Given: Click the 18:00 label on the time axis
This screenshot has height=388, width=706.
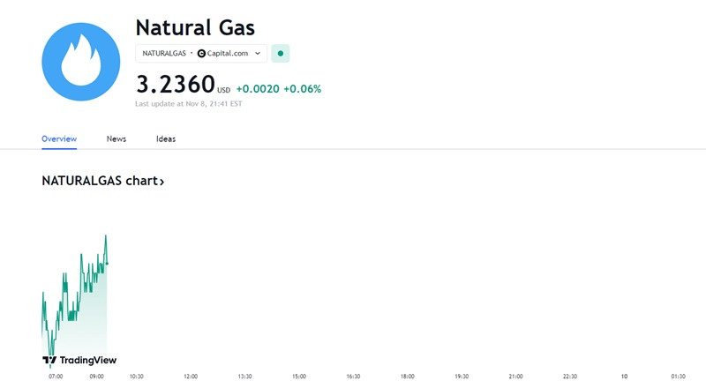Looking at the screenshot, I should pos(408,377).
